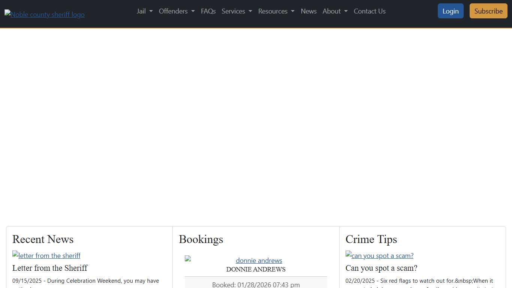Open the Contact Us page
This screenshot has height=288, width=512.
coord(370,11)
